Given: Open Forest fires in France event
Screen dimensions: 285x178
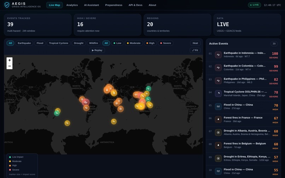Looking at the screenshot, I should click(243, 119).
